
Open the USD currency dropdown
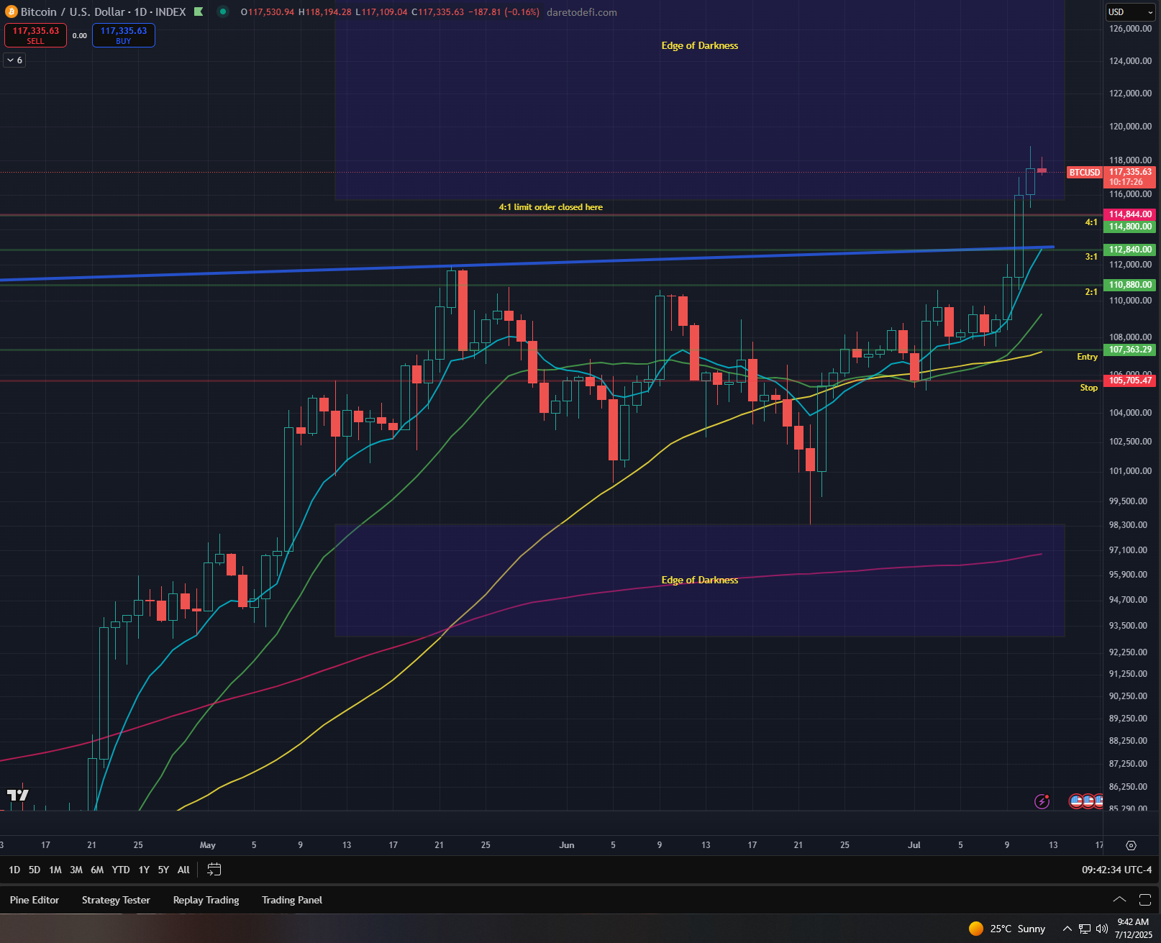pos(1130,12)
